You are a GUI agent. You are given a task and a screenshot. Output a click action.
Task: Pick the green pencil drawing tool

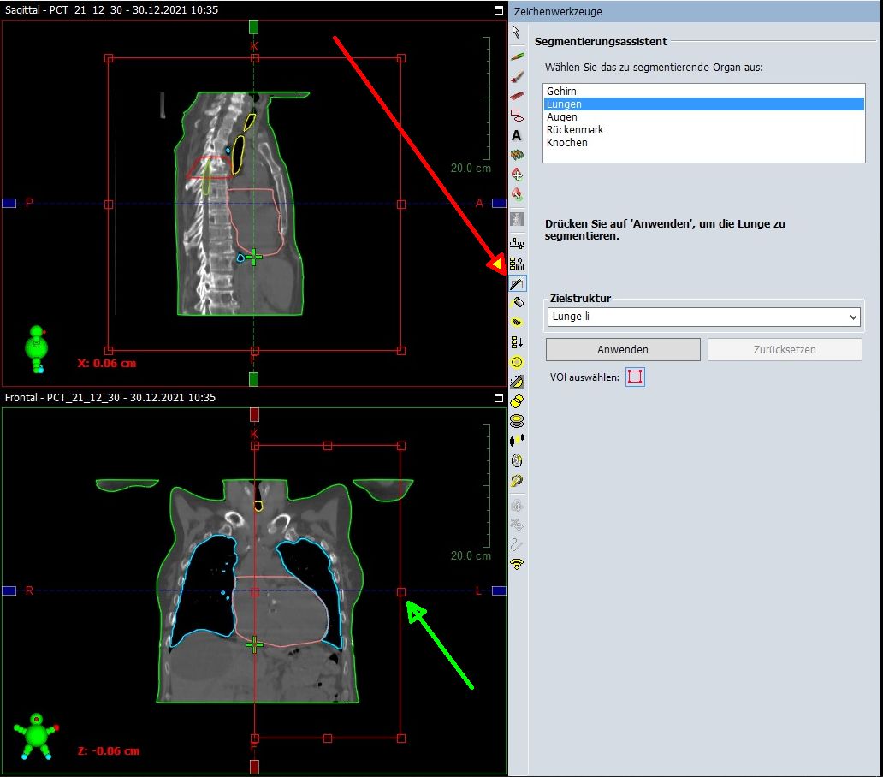[x=517, y=56]
